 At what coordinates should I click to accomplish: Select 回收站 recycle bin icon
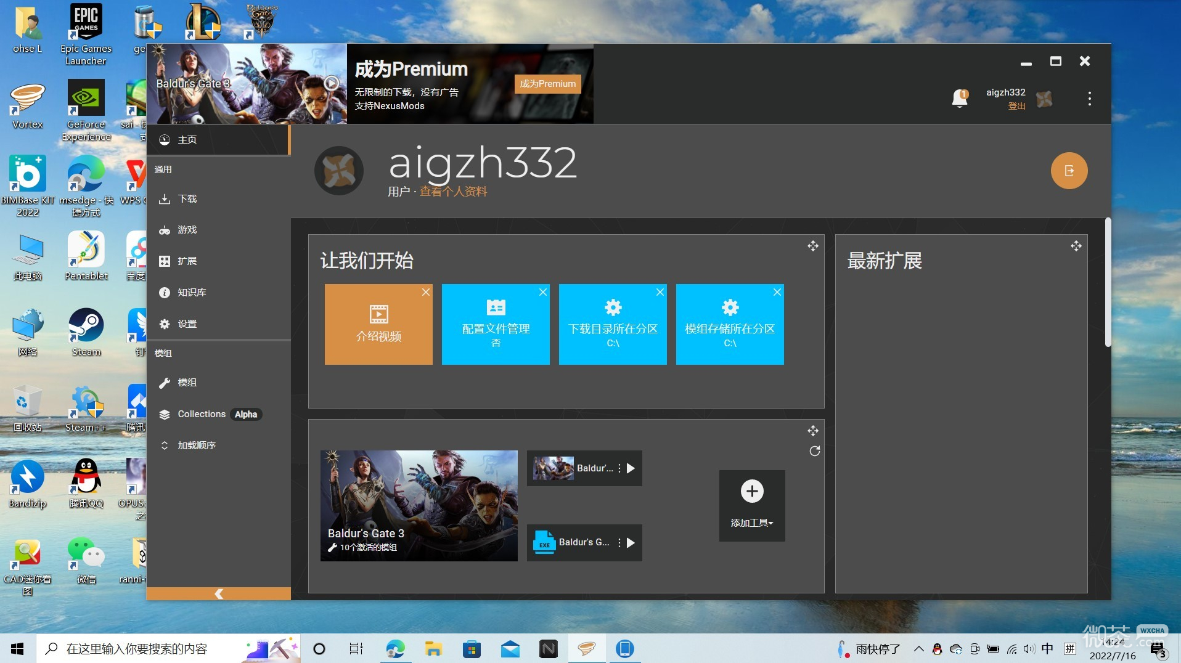pyautogui.click(x=28, y=409)
